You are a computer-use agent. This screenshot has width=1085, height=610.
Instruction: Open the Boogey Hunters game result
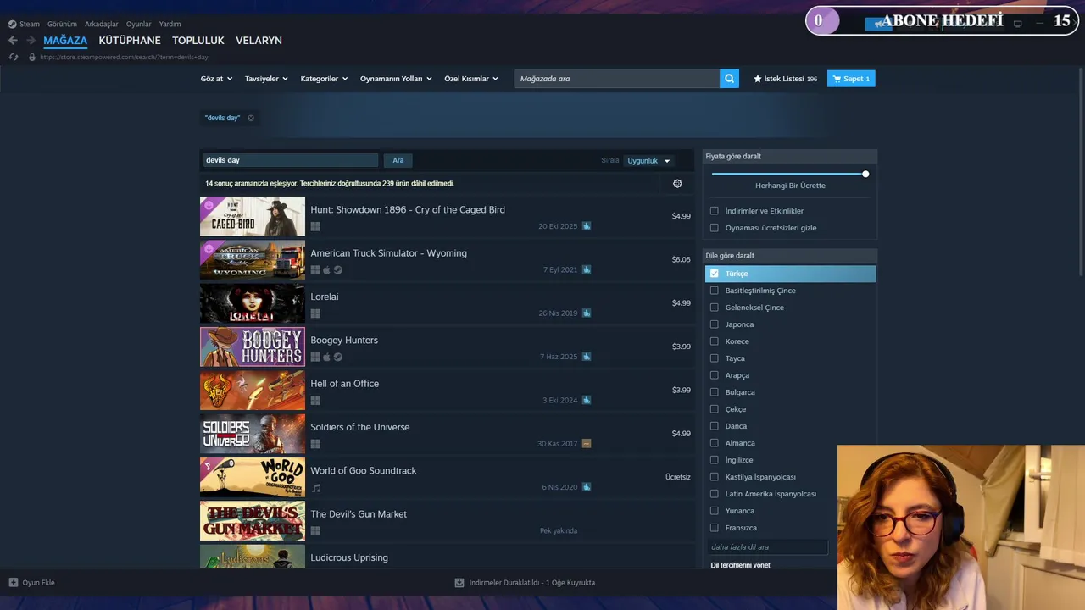(447, 347)
